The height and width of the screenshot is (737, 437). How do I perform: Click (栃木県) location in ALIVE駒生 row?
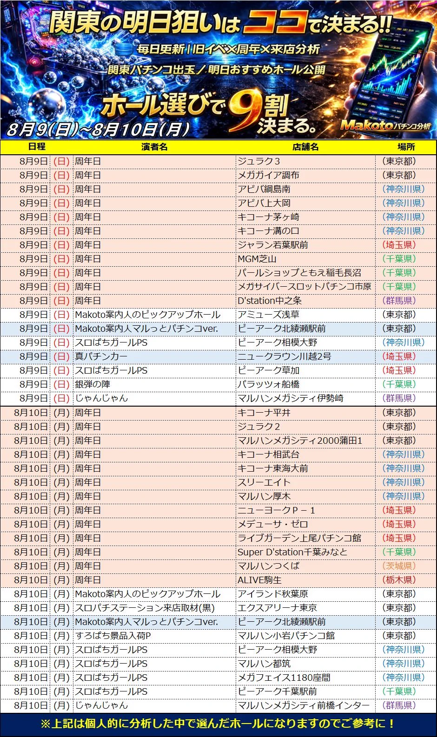pos(399,580)
